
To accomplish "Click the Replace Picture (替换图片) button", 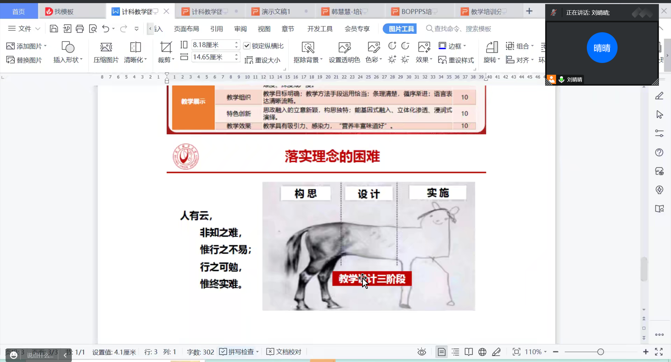I will 24,60.
